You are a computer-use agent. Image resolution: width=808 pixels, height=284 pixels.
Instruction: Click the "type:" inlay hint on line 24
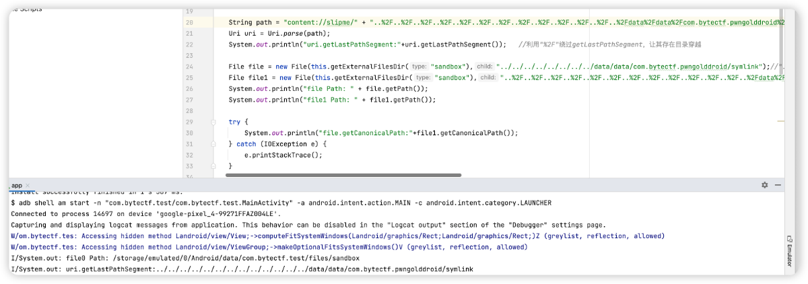(419, 67)
